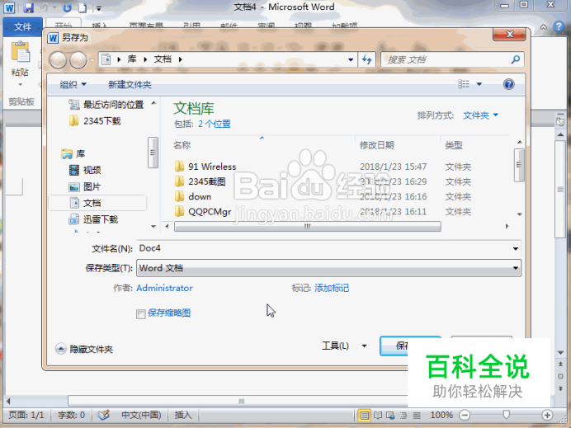Select the 图片 library
571x428 pixels.
pos(85,187)
